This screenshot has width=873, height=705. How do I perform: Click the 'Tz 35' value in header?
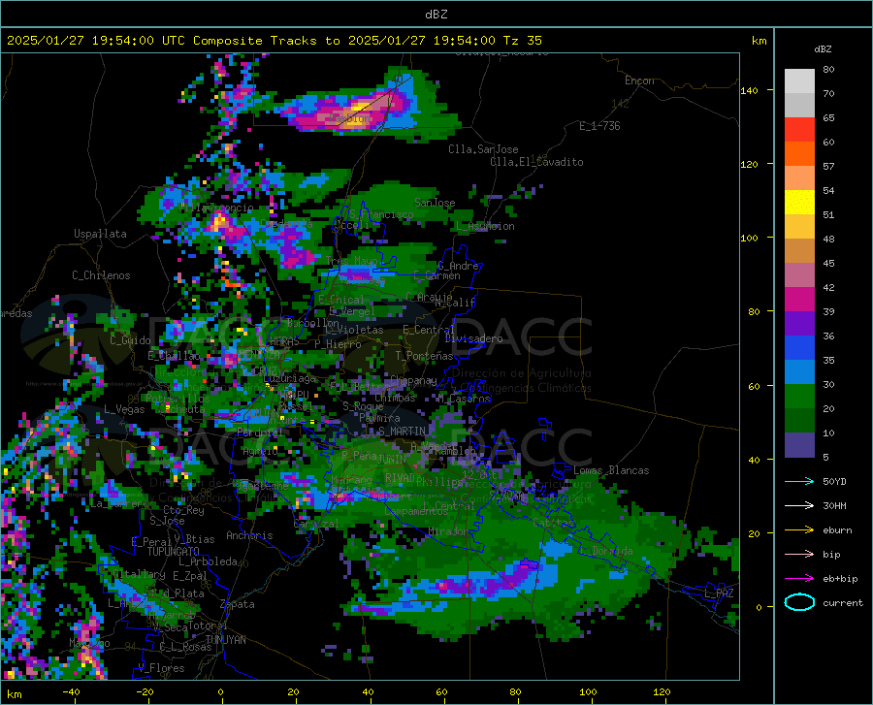coord(522,41)
